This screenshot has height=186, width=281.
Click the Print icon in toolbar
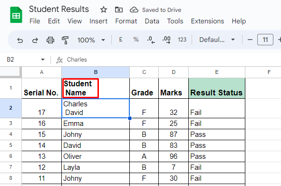click(x=50, y=40)
